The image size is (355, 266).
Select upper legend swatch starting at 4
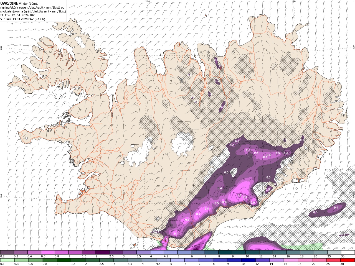[157, 252]
